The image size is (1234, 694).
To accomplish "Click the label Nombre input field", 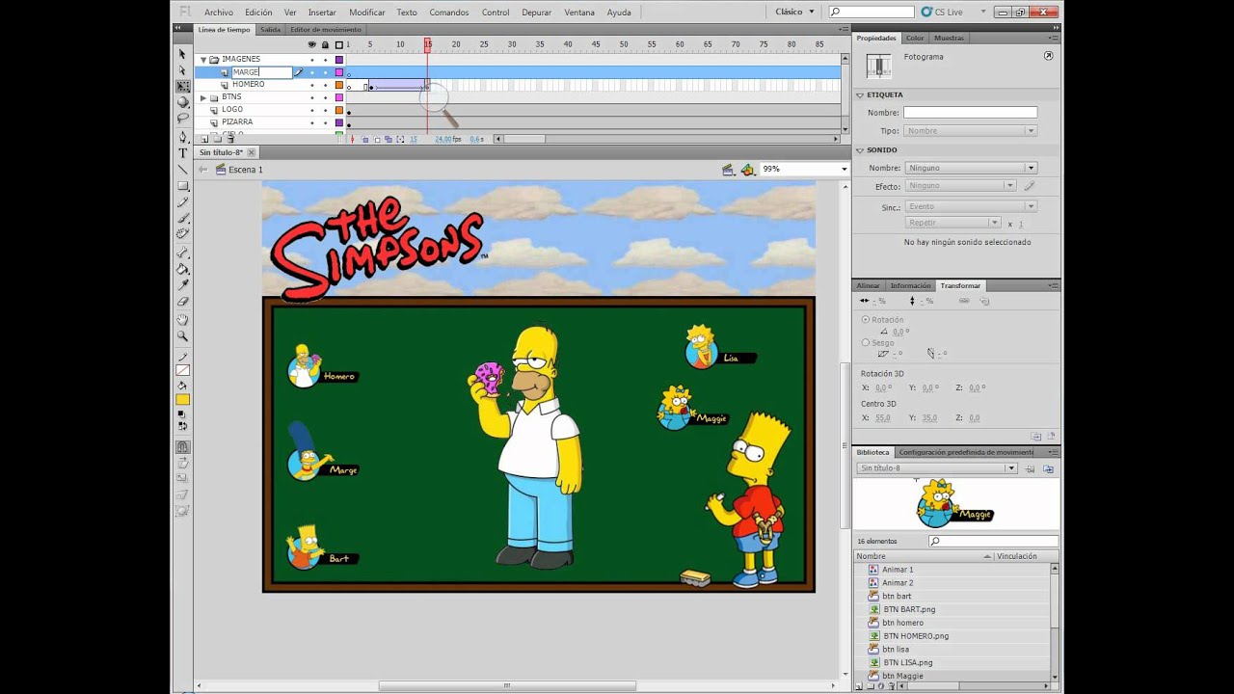I will [970, 113].
